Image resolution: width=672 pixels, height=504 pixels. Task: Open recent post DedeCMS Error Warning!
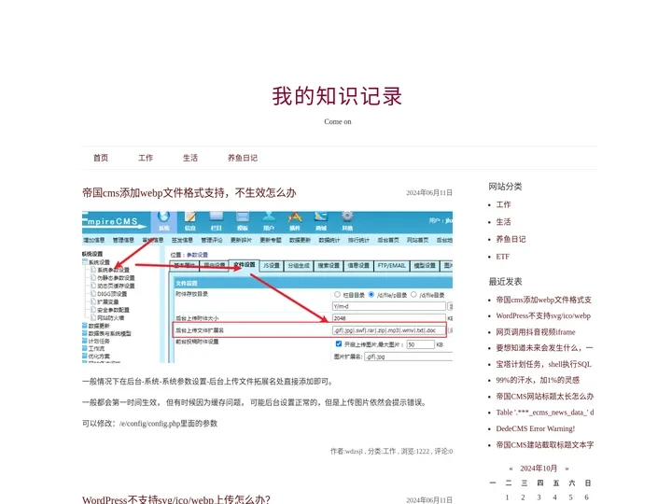tap(536, 428)
